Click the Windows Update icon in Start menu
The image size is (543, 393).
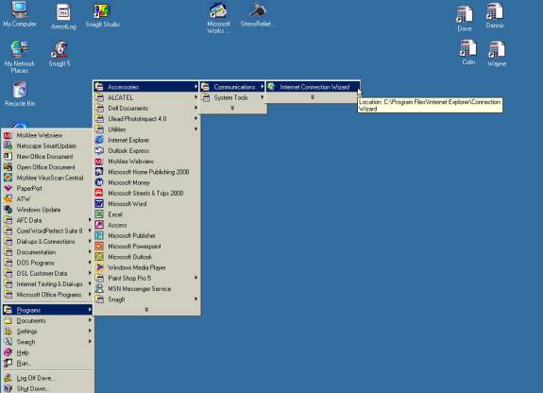[8, 210]
